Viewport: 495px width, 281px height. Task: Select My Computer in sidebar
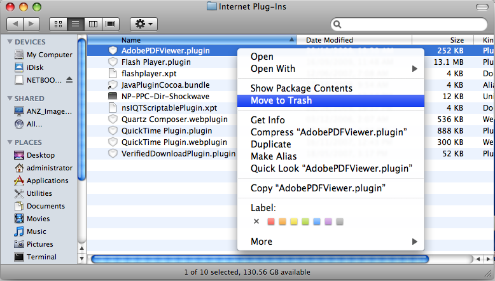click(43, 55)
